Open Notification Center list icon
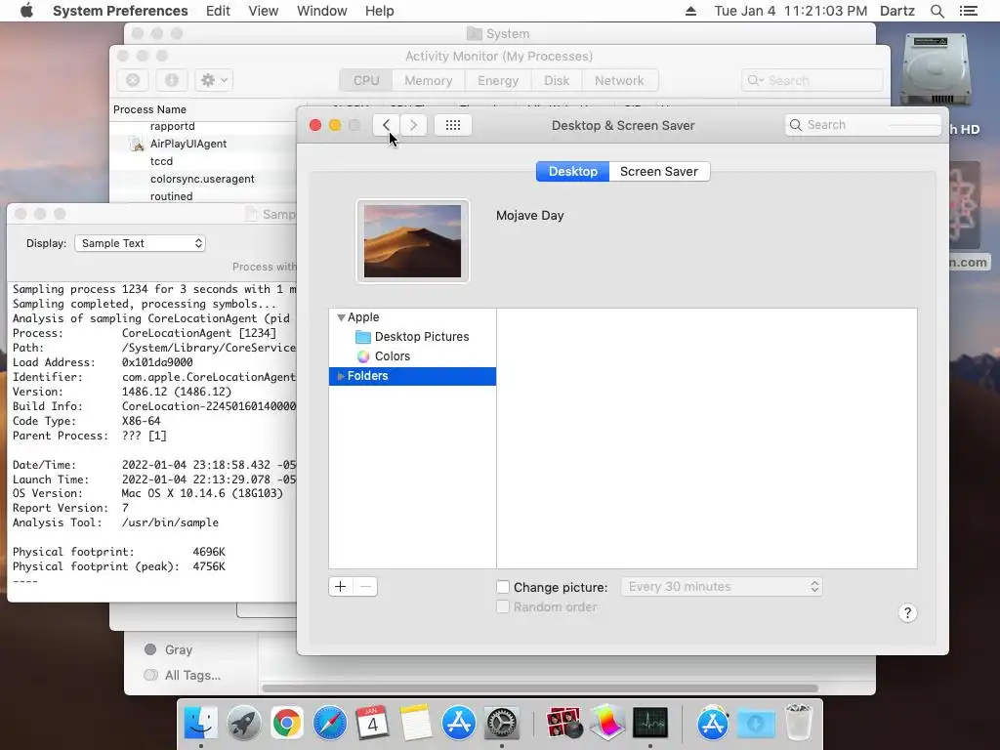Image resolution: width=1000 pixels, height=750 pixels. click(x=968, y=11)
